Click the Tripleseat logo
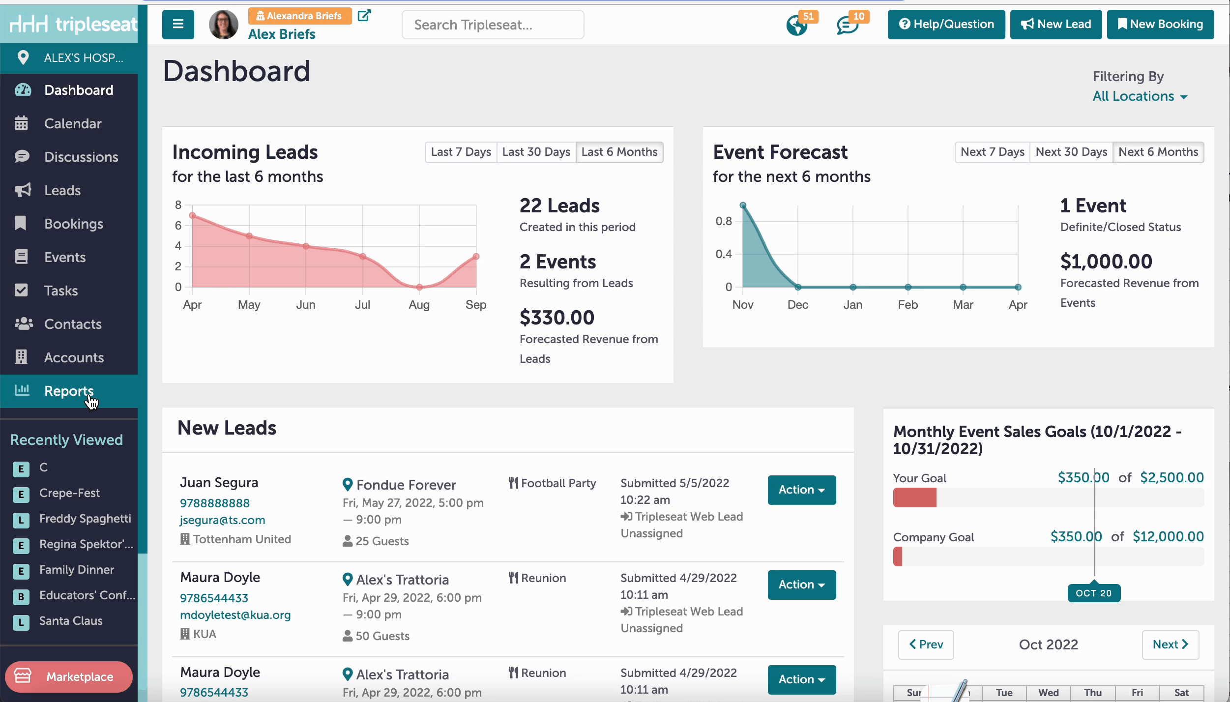Screen dimensions: 1230x702 click(73, 24)
